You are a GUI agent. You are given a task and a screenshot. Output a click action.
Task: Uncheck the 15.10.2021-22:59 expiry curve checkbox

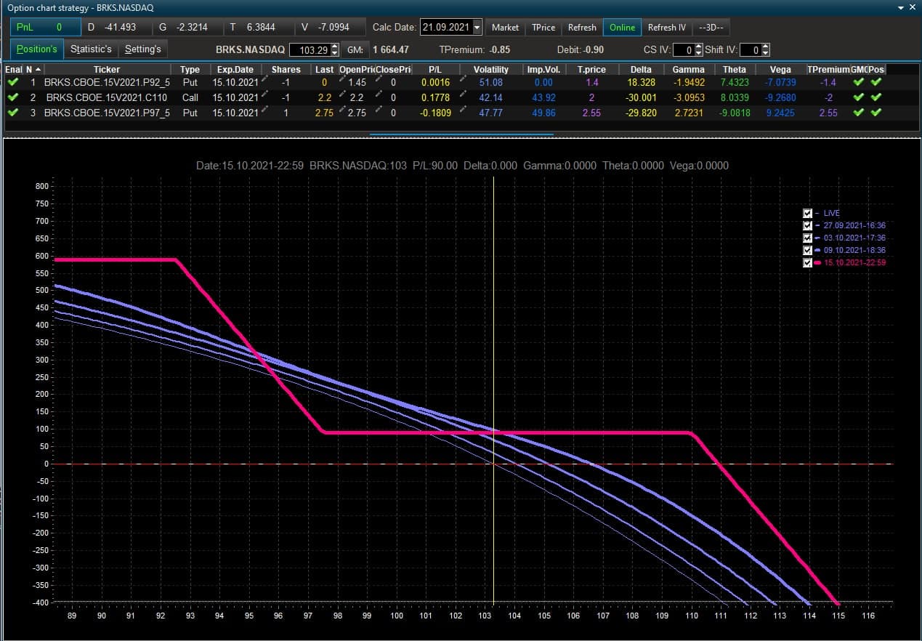(807, 262)
